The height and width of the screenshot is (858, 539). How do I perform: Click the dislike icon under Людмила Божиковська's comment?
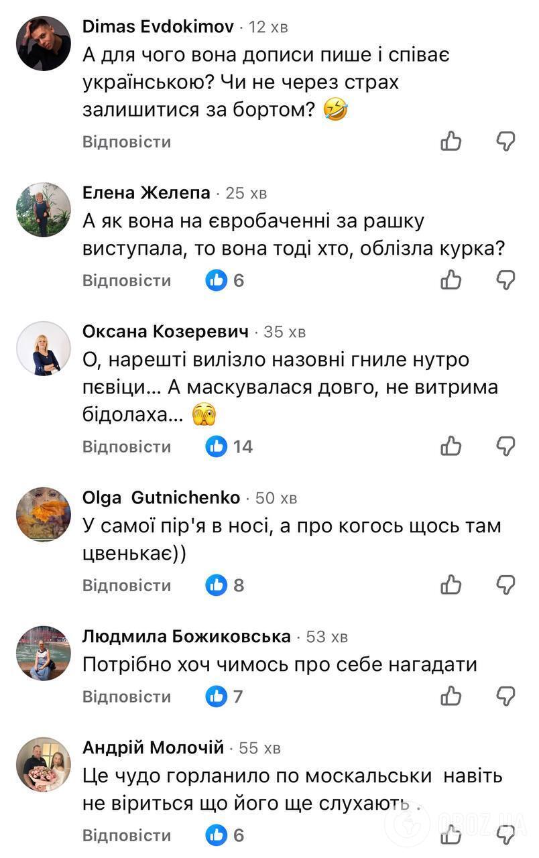[x=505, y=696]
